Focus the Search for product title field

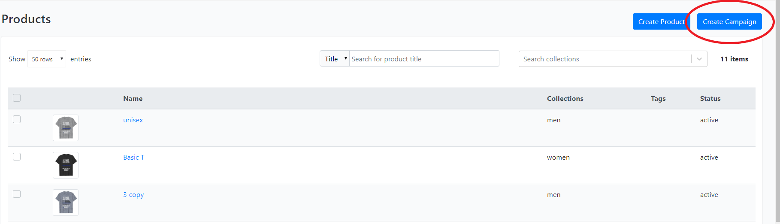pyautogui.click(x=424, y=59)
